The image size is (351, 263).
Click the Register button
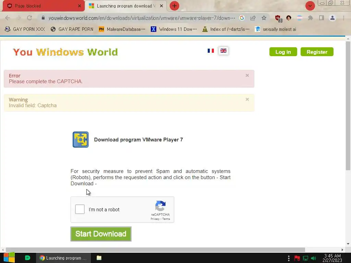point(317,52)
